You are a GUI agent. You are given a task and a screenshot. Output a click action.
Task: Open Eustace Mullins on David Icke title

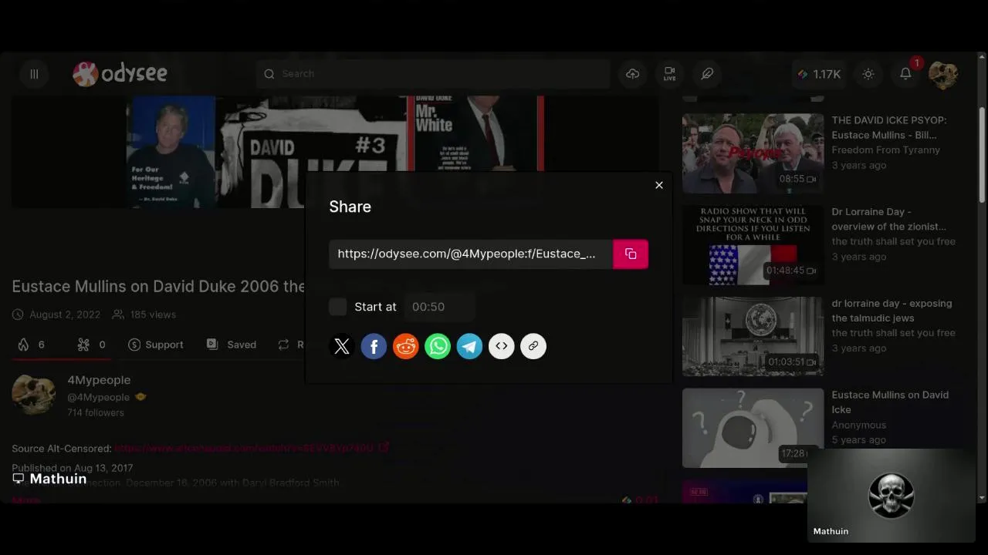coord(890,402)
